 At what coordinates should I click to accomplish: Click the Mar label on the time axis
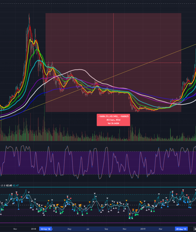pos(160,229)
